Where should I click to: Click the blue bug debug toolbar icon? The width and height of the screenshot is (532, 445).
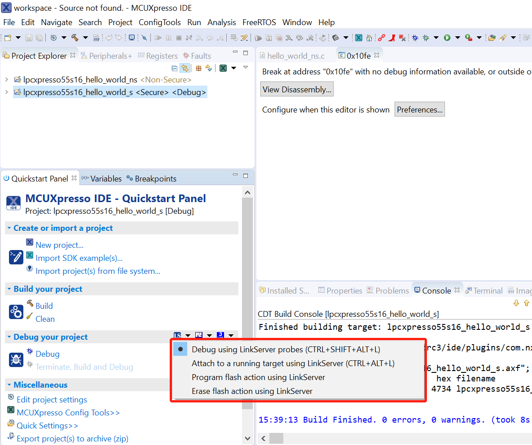point(415,38)
